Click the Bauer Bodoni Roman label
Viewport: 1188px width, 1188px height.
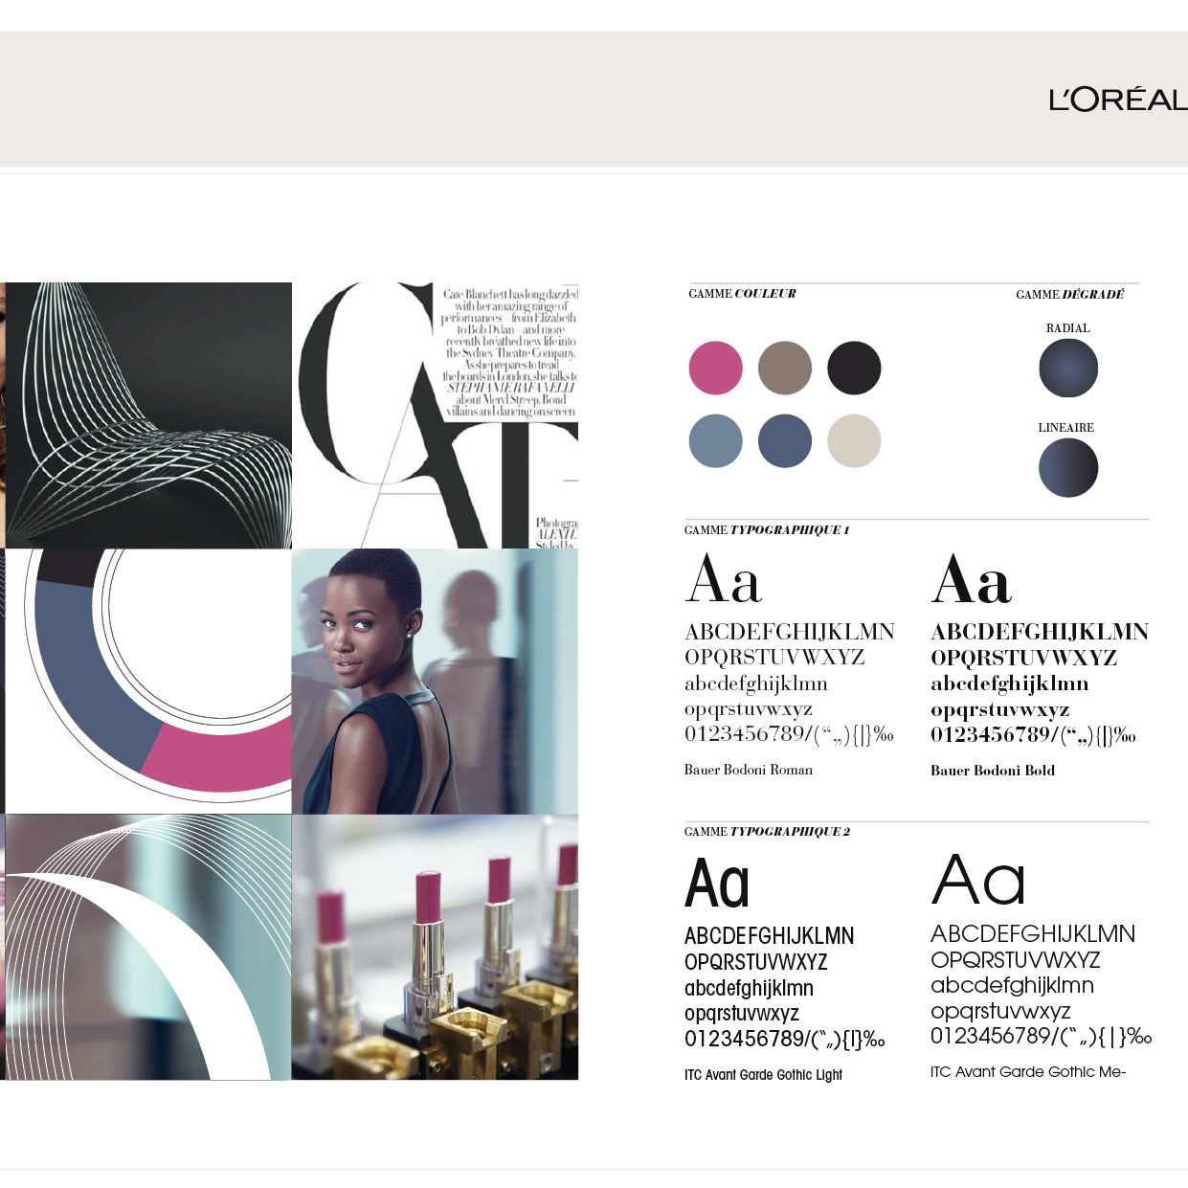[x=749, y=770]
